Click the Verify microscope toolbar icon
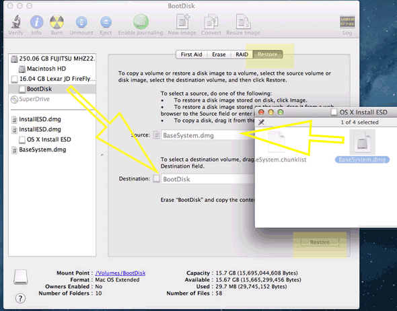397x311 pixels. click(15, 22)
